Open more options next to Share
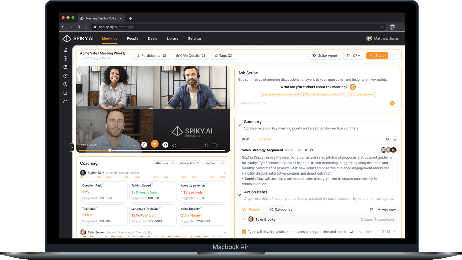Screen dimensions: 462x260 (x=394, y=56)
